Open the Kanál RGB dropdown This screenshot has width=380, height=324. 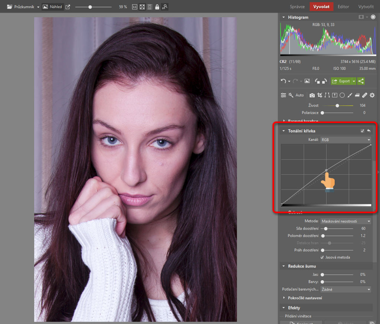tap(345, 140)
